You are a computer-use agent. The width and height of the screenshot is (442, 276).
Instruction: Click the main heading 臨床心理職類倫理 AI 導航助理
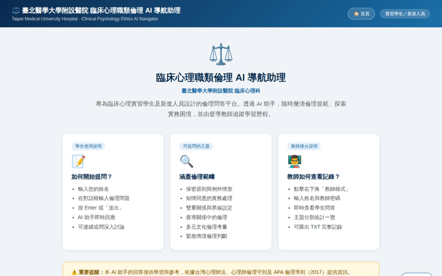[x=221, y=77]
